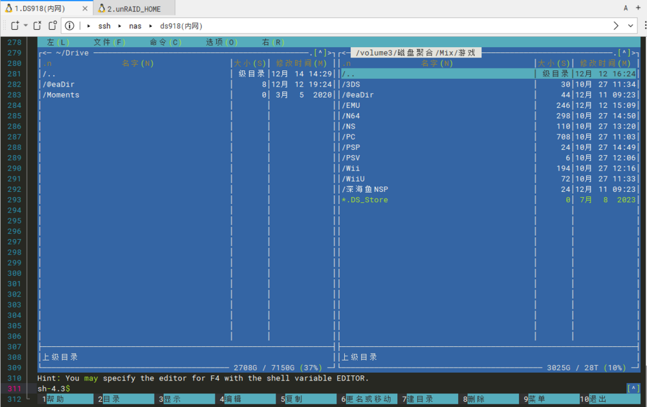Image resolution: width=647 pixels, height=407 pixels.
Task: Click the 6更名或移动 function key
Action: click(x=369, y=399)
